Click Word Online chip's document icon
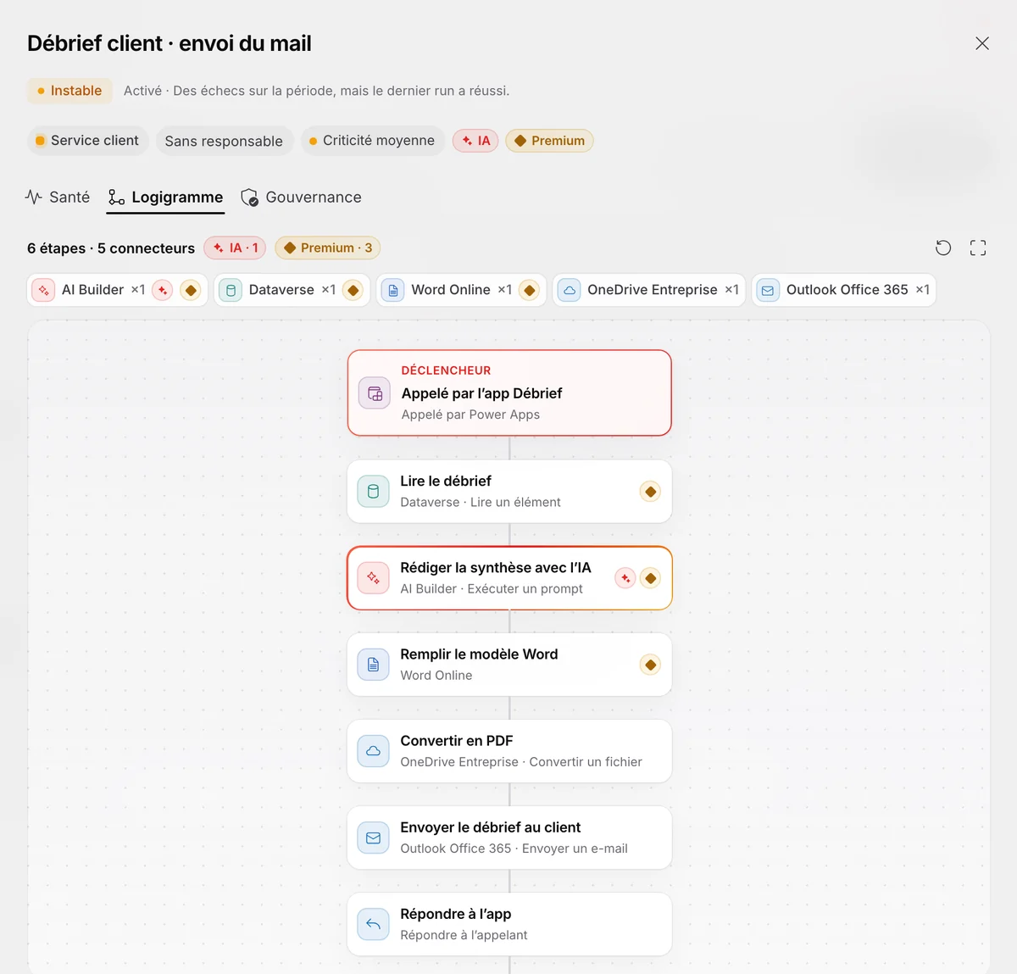The width and height of the screenshot is (1017, 974). click(x=393, y=290)
